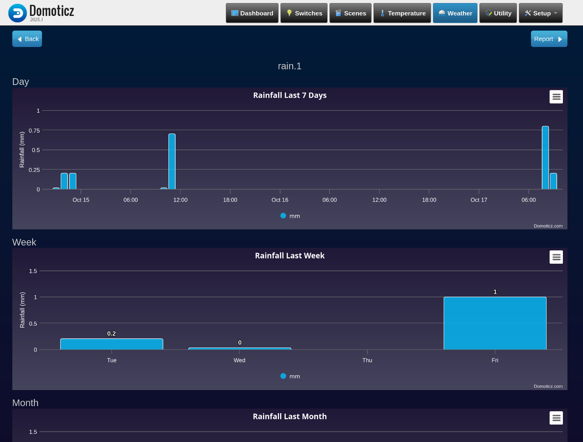Viewport: 583px width, 442px height.
Task: Open the Scenes section
Action: point(350,13)
